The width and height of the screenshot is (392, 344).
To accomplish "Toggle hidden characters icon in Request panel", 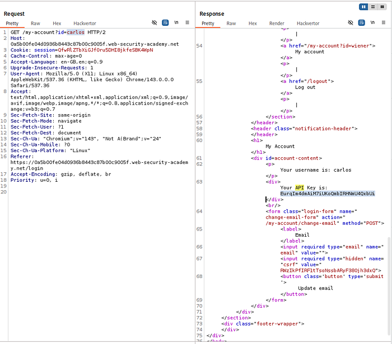I will tap(154, 23).
